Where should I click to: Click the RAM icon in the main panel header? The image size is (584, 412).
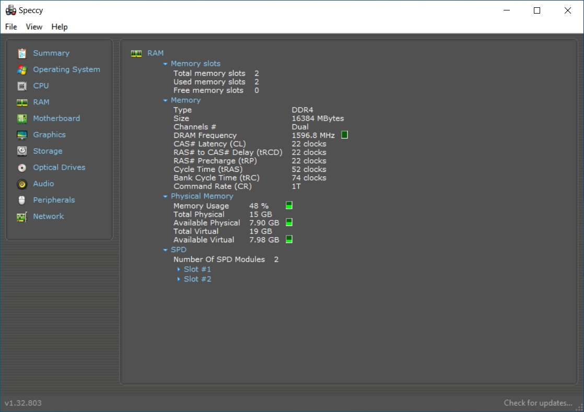click(136, 53)
